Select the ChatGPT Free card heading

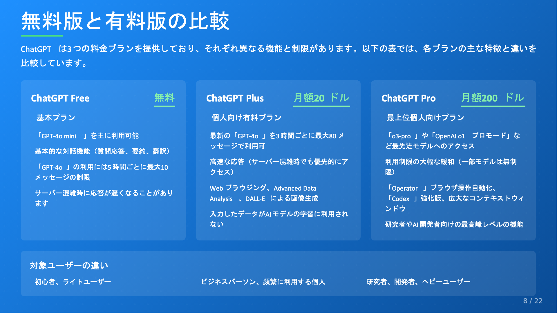[60, 98]
